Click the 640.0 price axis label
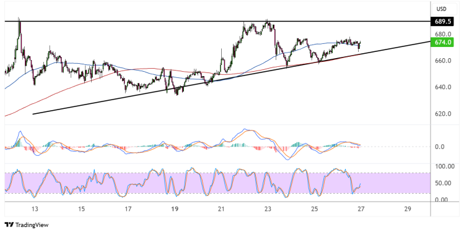Viewport: 464px width, 232px height. 443,87
